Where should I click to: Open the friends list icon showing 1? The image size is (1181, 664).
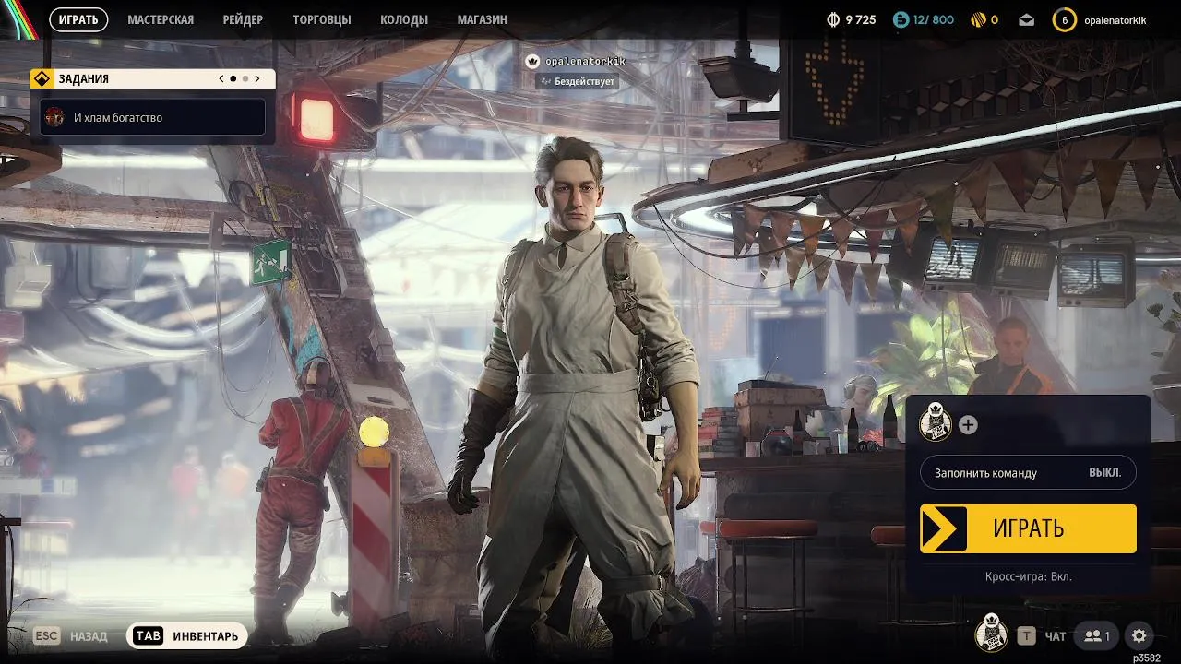1097,635
